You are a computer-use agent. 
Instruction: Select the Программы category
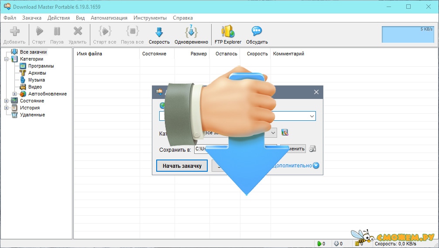41,66
